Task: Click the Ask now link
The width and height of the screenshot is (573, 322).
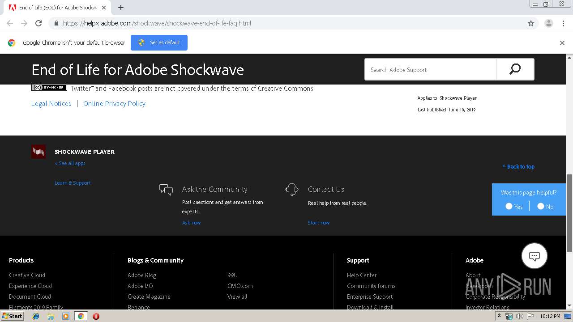Action: [191, 223]
